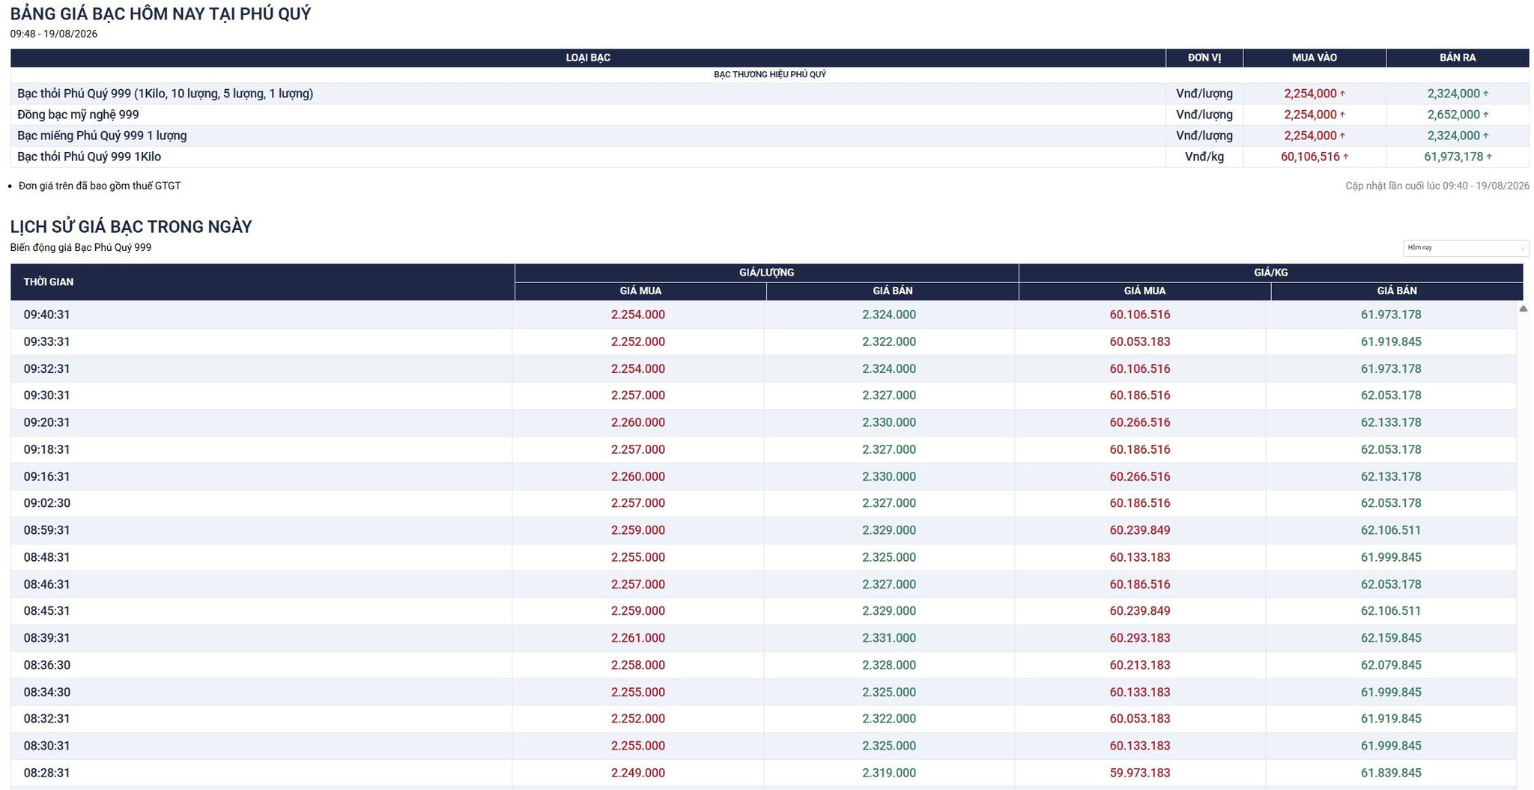Screen dimensions: 1534x790
Task: Select the "08:48:31" time entry
Action: (46, 557)
